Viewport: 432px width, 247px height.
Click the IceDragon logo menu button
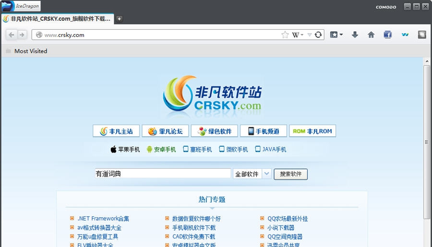point(21,6)
